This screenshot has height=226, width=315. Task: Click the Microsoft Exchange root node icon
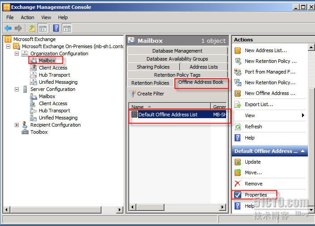pyautogui.click(x=8, y=39)
